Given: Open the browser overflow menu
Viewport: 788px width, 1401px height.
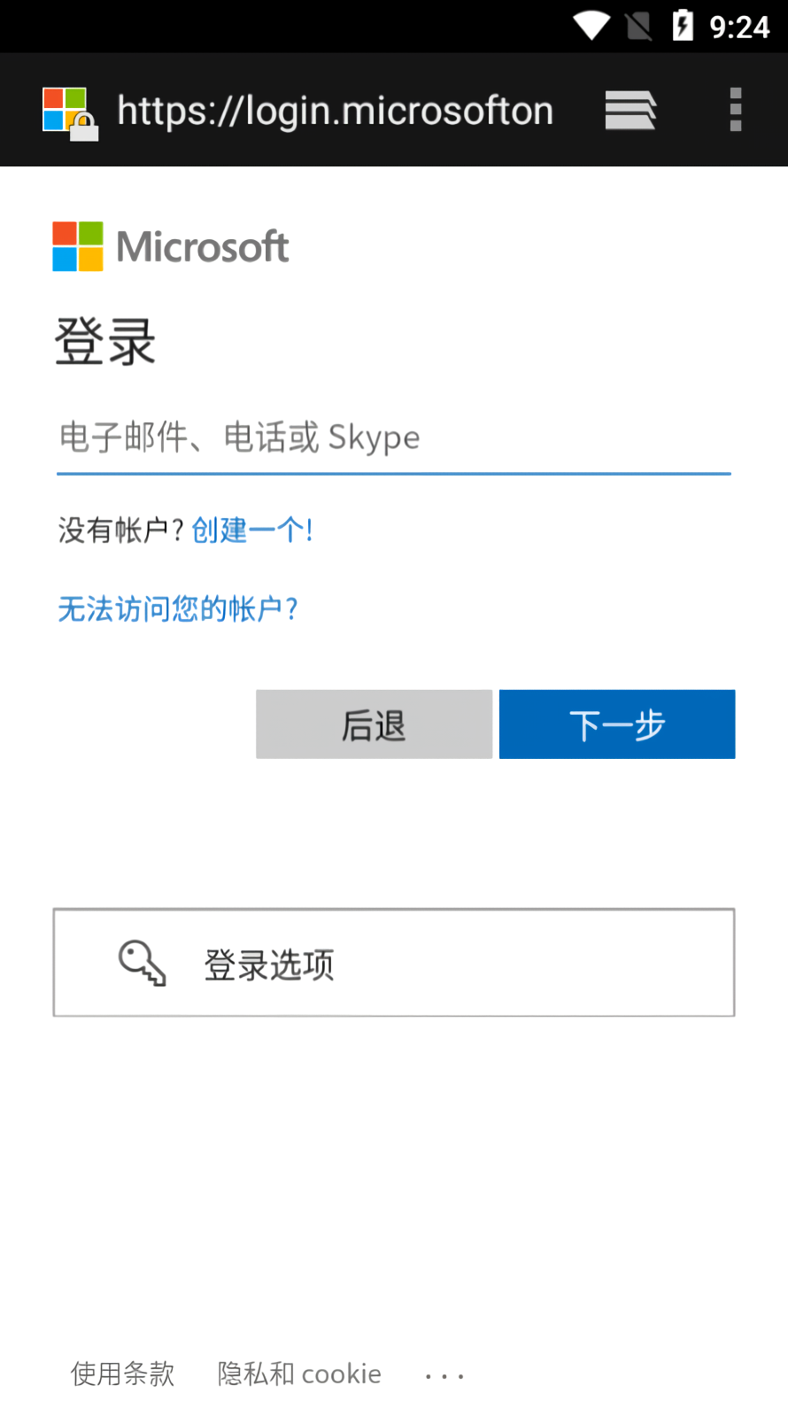Looking at the screenshot, I should [x=735, y=109].
